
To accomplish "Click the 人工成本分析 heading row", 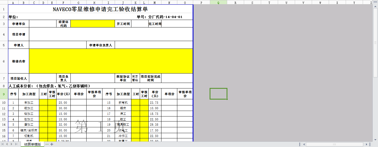I will pyautogui.click(x=100, y=86).
